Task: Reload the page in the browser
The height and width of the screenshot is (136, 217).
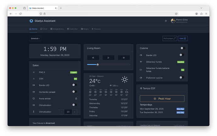Action: (20, 14)
